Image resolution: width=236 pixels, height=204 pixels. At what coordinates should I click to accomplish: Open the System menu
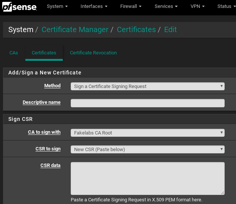57,6
